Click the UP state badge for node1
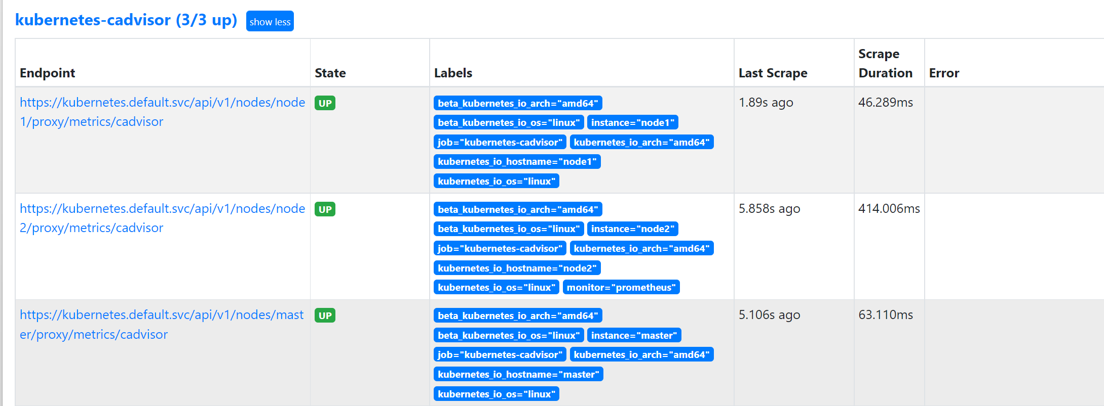Viewport: 1104px width, 406px height. [x=325, y=103]
